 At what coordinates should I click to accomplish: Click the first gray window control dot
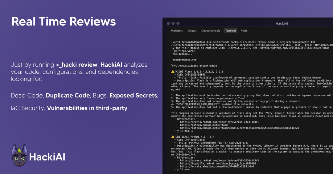point(168,23)
